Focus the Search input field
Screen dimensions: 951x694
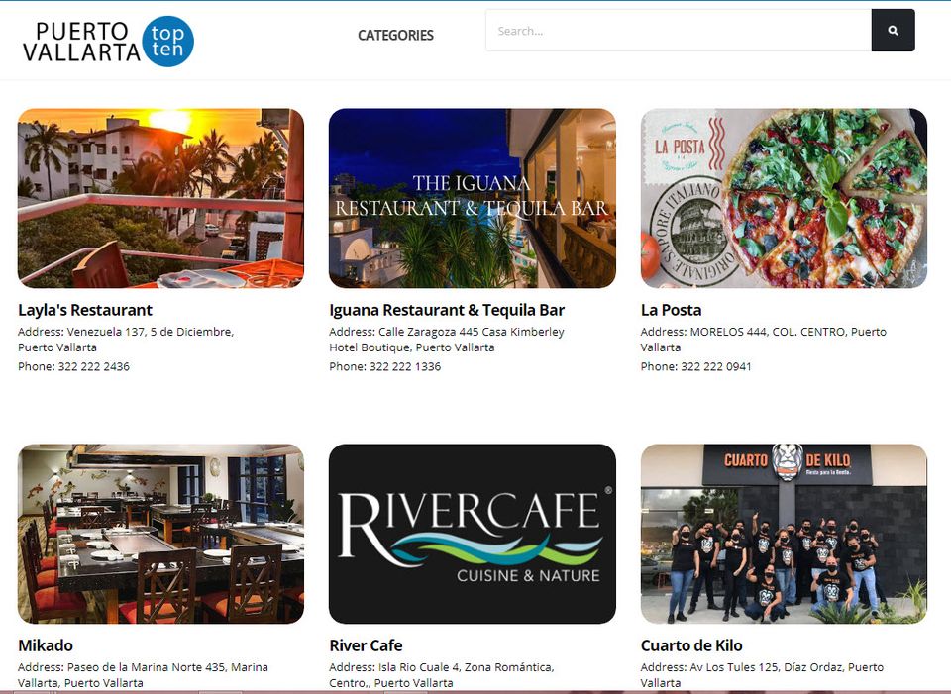[x=678, y=31]
